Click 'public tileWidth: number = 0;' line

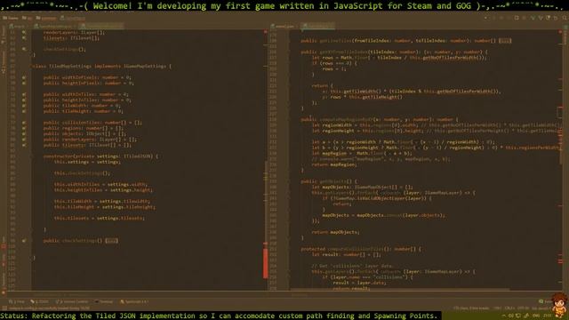click(x=82, y=106)
